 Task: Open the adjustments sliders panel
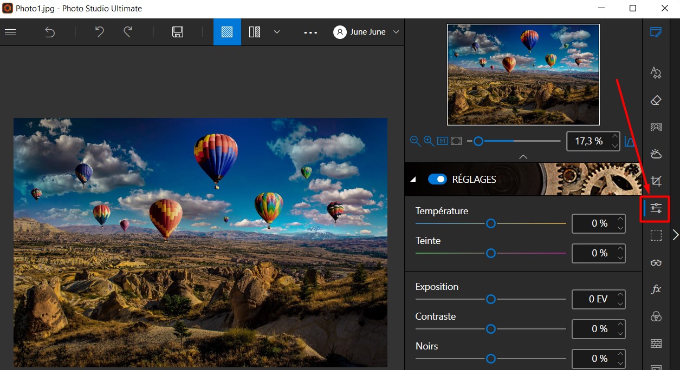point(656,208)
